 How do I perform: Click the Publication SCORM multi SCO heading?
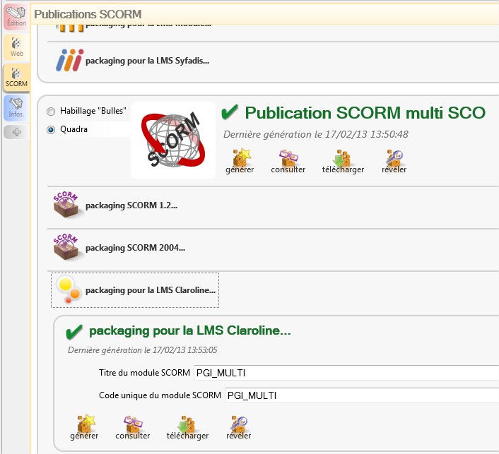[x=365, y=113]
